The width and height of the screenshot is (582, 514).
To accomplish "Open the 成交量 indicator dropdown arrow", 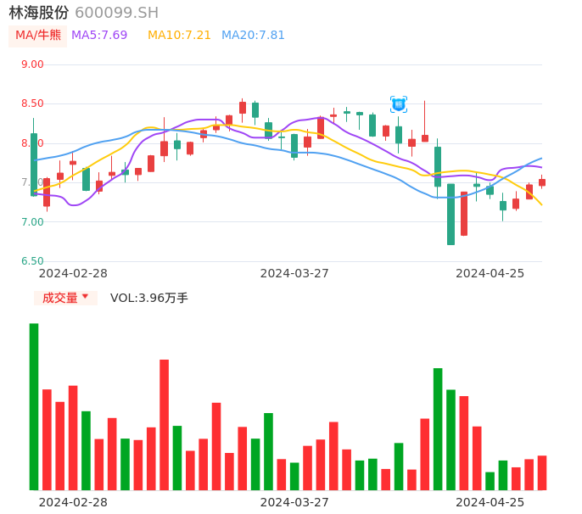I will click(x=85, y=297).
